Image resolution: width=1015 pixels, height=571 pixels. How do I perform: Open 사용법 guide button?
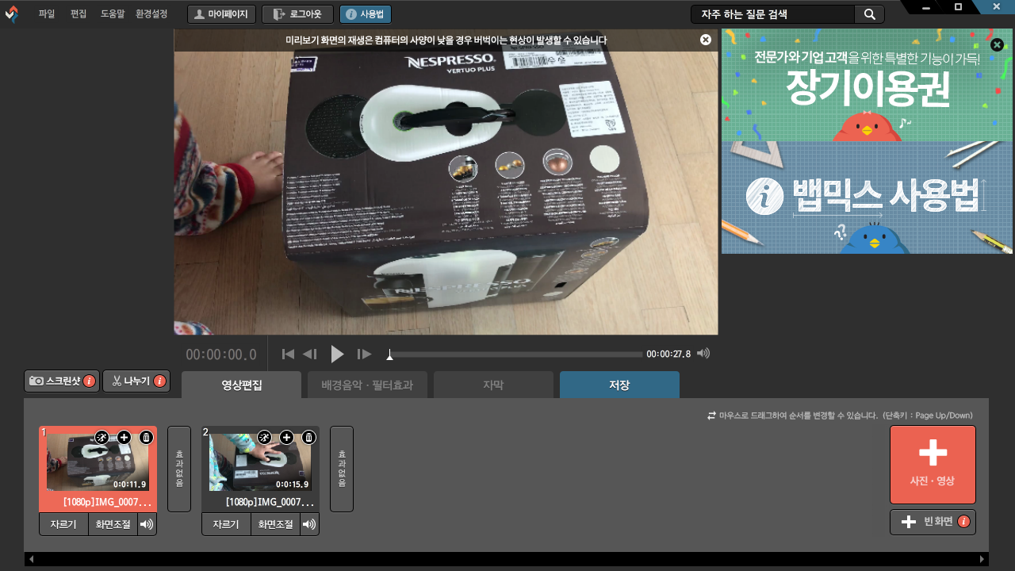(366, 14)
